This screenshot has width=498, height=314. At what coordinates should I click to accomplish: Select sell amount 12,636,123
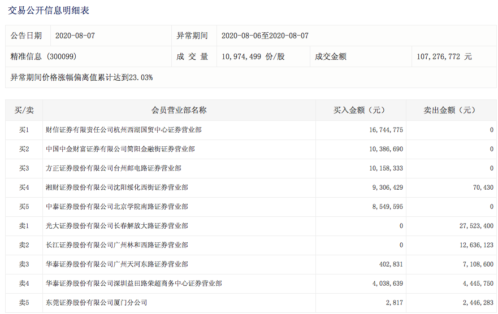477,245
